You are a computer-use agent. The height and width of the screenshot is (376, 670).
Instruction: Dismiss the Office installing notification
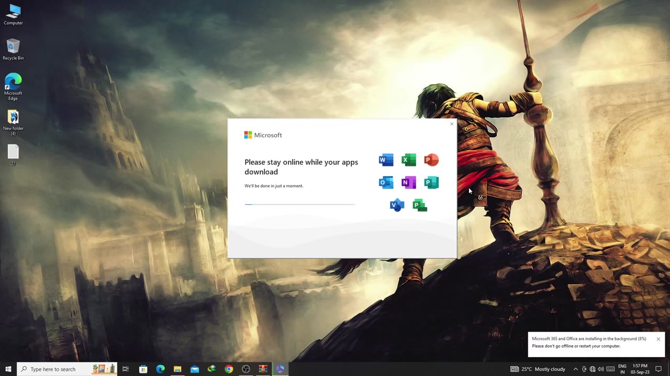[658, 339]
